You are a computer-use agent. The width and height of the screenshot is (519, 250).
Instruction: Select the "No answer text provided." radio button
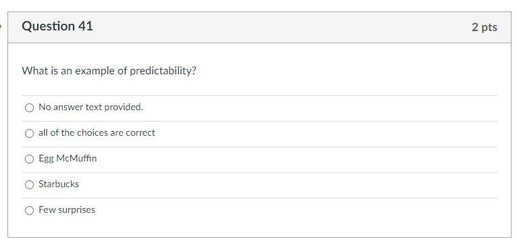[30, 107]
